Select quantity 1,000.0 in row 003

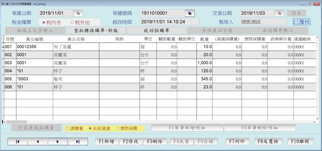pyautogui.click(x=204, y=63)
